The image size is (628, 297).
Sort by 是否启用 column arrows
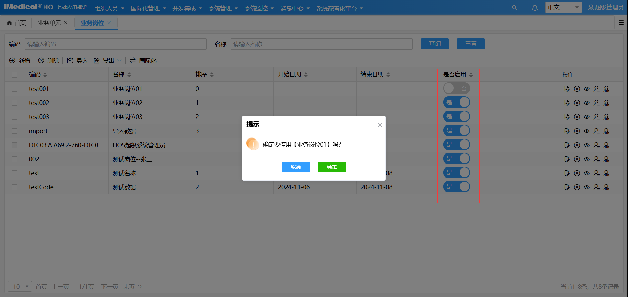point(471,75)
